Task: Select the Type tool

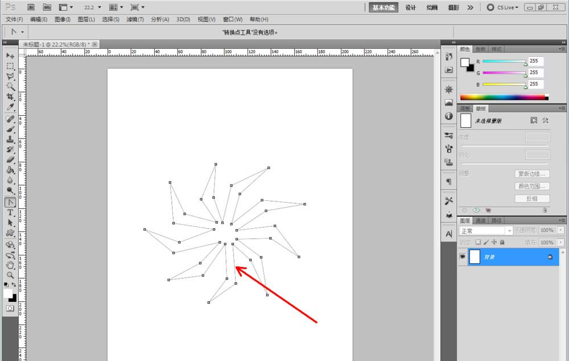Action: click(x=10, y=212)
